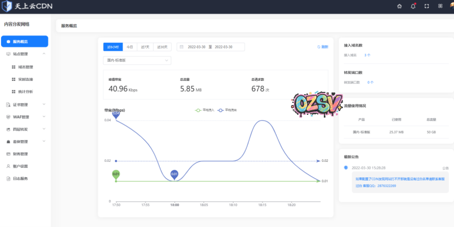This screenshot has height=227, width=454.
Task: Click the start date 2022-03-30 field
Action: point(195,47)
